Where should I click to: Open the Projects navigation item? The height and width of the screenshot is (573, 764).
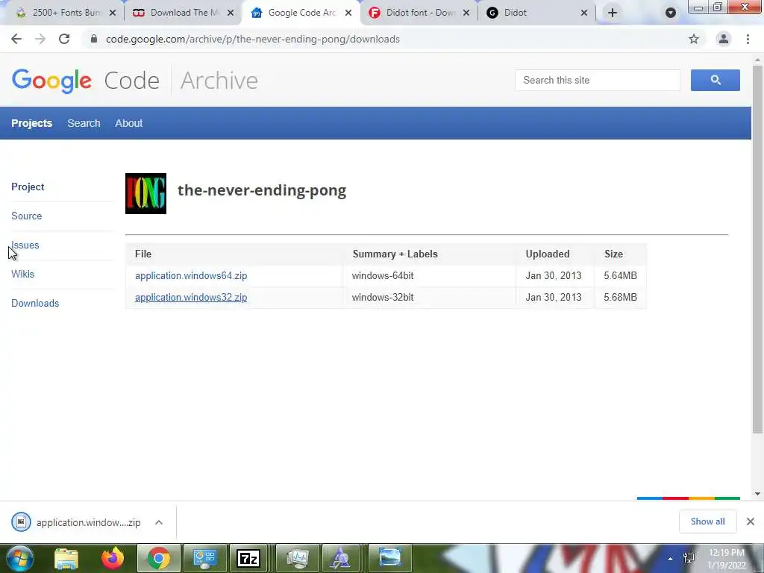coord(31,123)
